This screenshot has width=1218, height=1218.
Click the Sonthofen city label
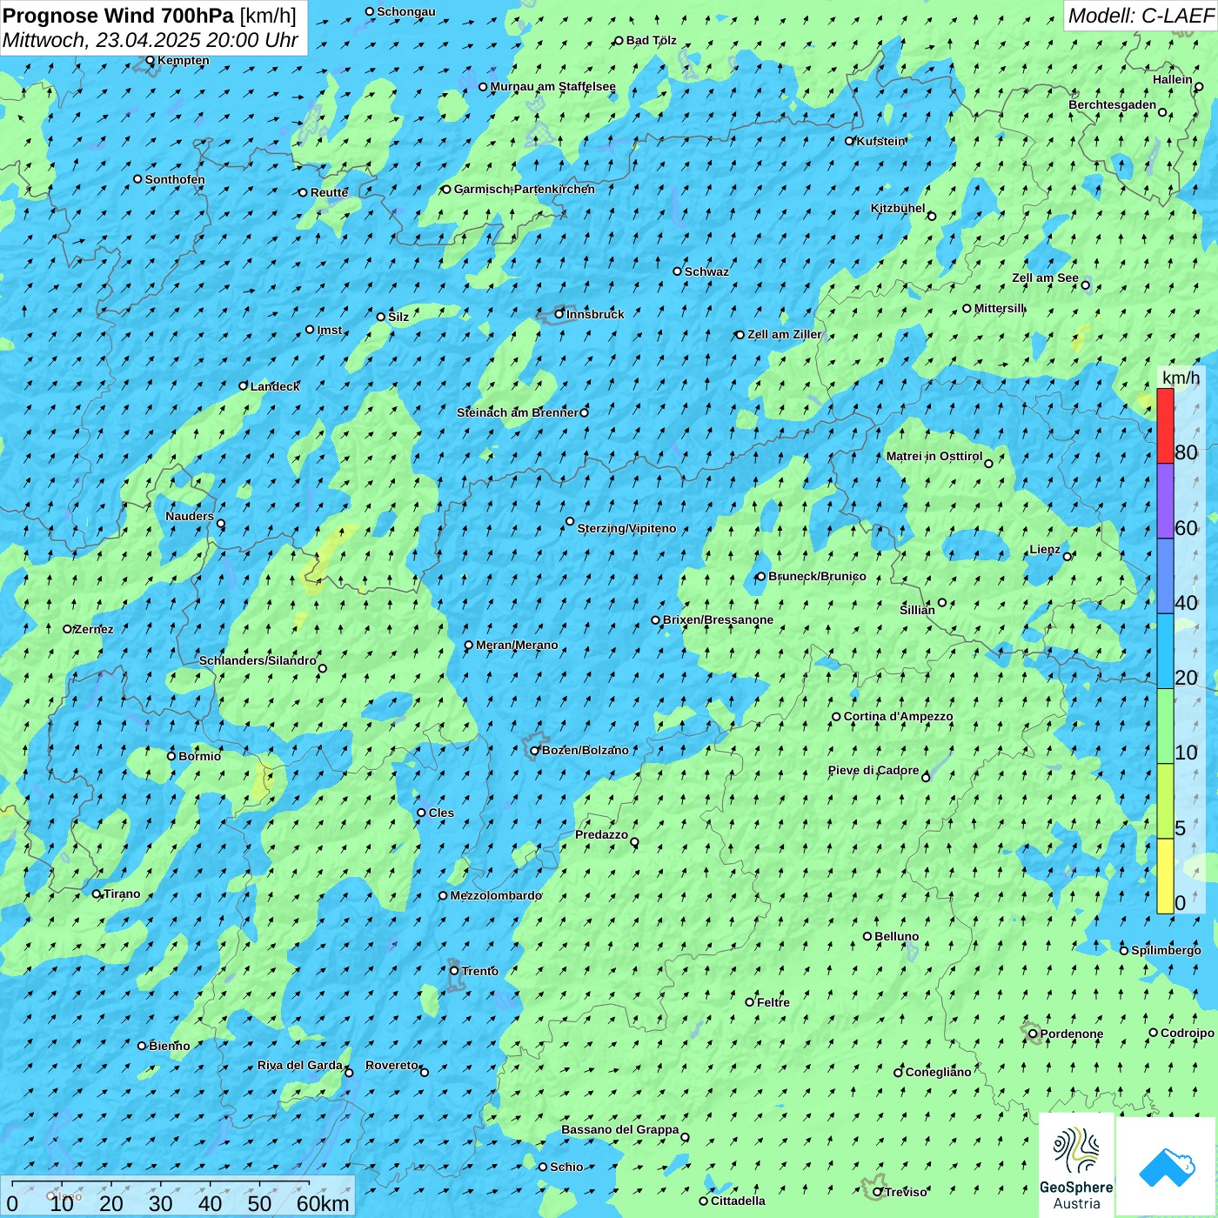point(175,179)
